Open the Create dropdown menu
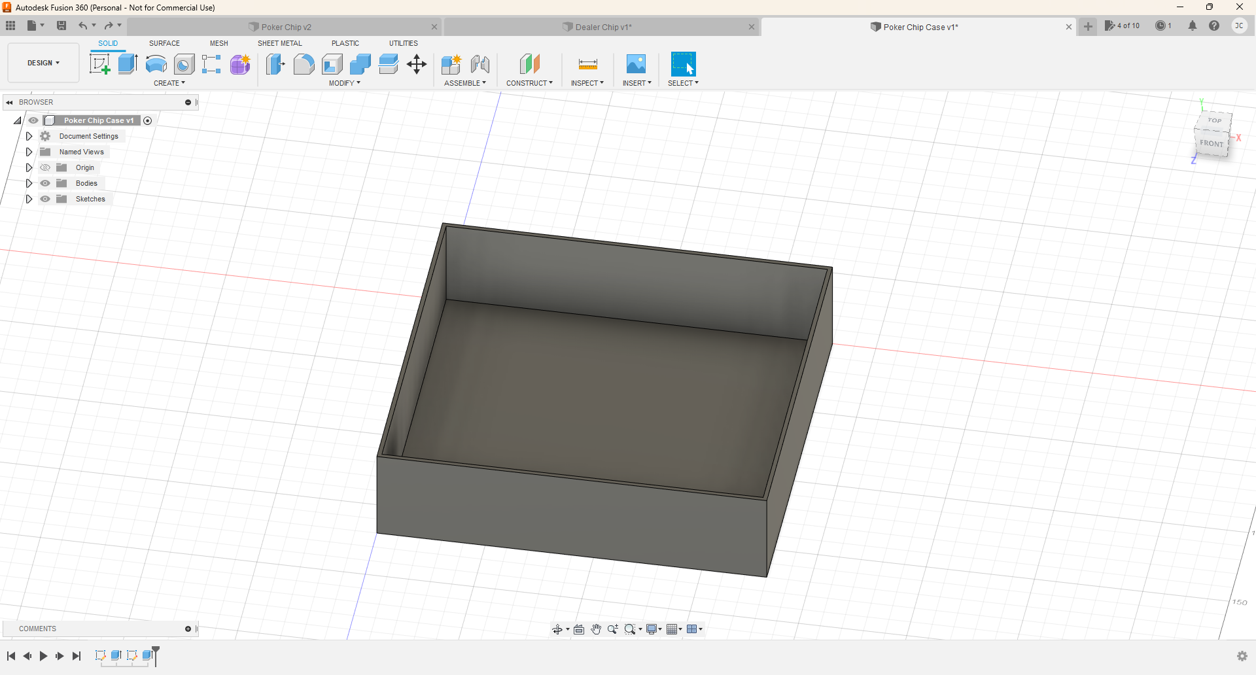The image size is (1256, 675). coord(169,83)
